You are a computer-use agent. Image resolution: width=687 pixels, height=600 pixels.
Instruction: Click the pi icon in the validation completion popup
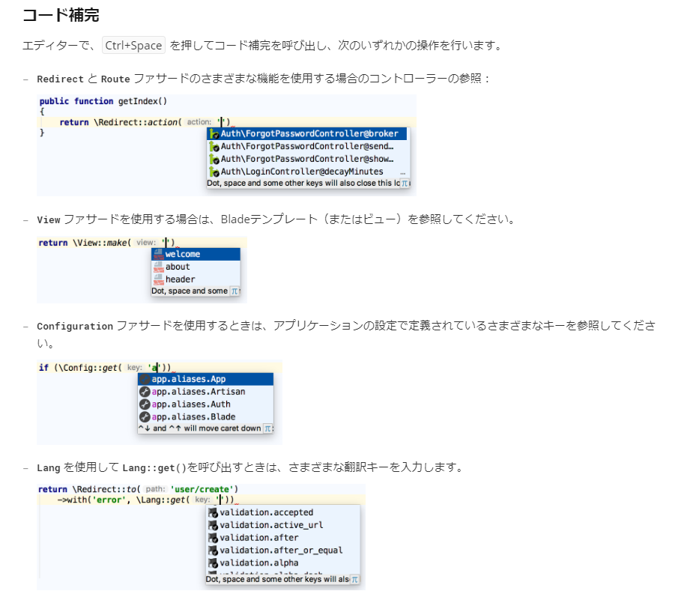pos(354,579)
